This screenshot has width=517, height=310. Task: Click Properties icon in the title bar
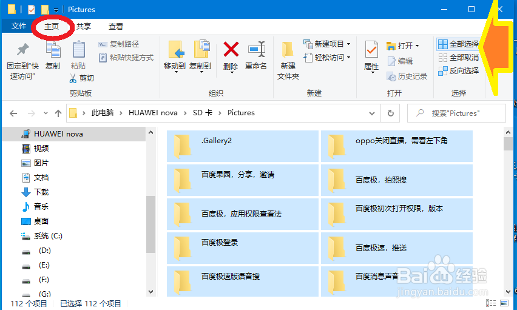[32, 9]
